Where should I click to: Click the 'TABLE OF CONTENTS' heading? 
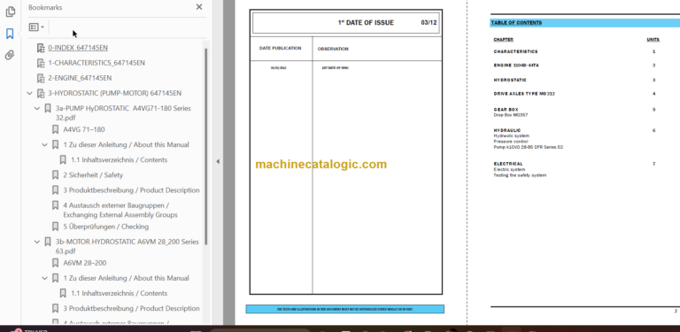[x=516, y=22]
